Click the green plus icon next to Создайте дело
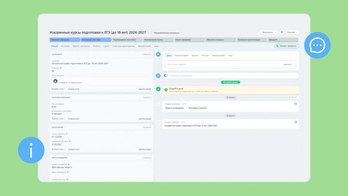 [166, 90]
